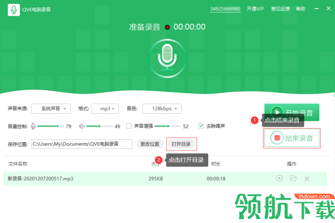
Task: Click the 打开目录 button
Action: [x=181, y=144]
